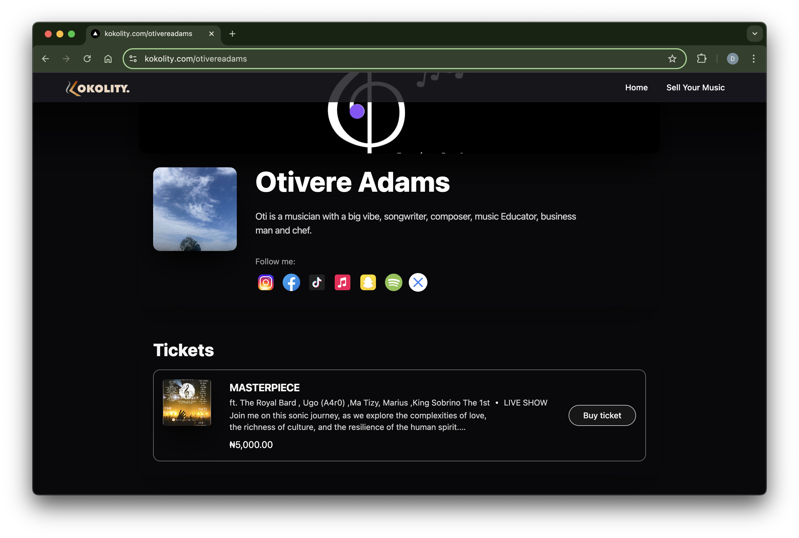The image size is (799, 538).
Task: Open the Spotify profile icon
Action: tap(393, 282)
